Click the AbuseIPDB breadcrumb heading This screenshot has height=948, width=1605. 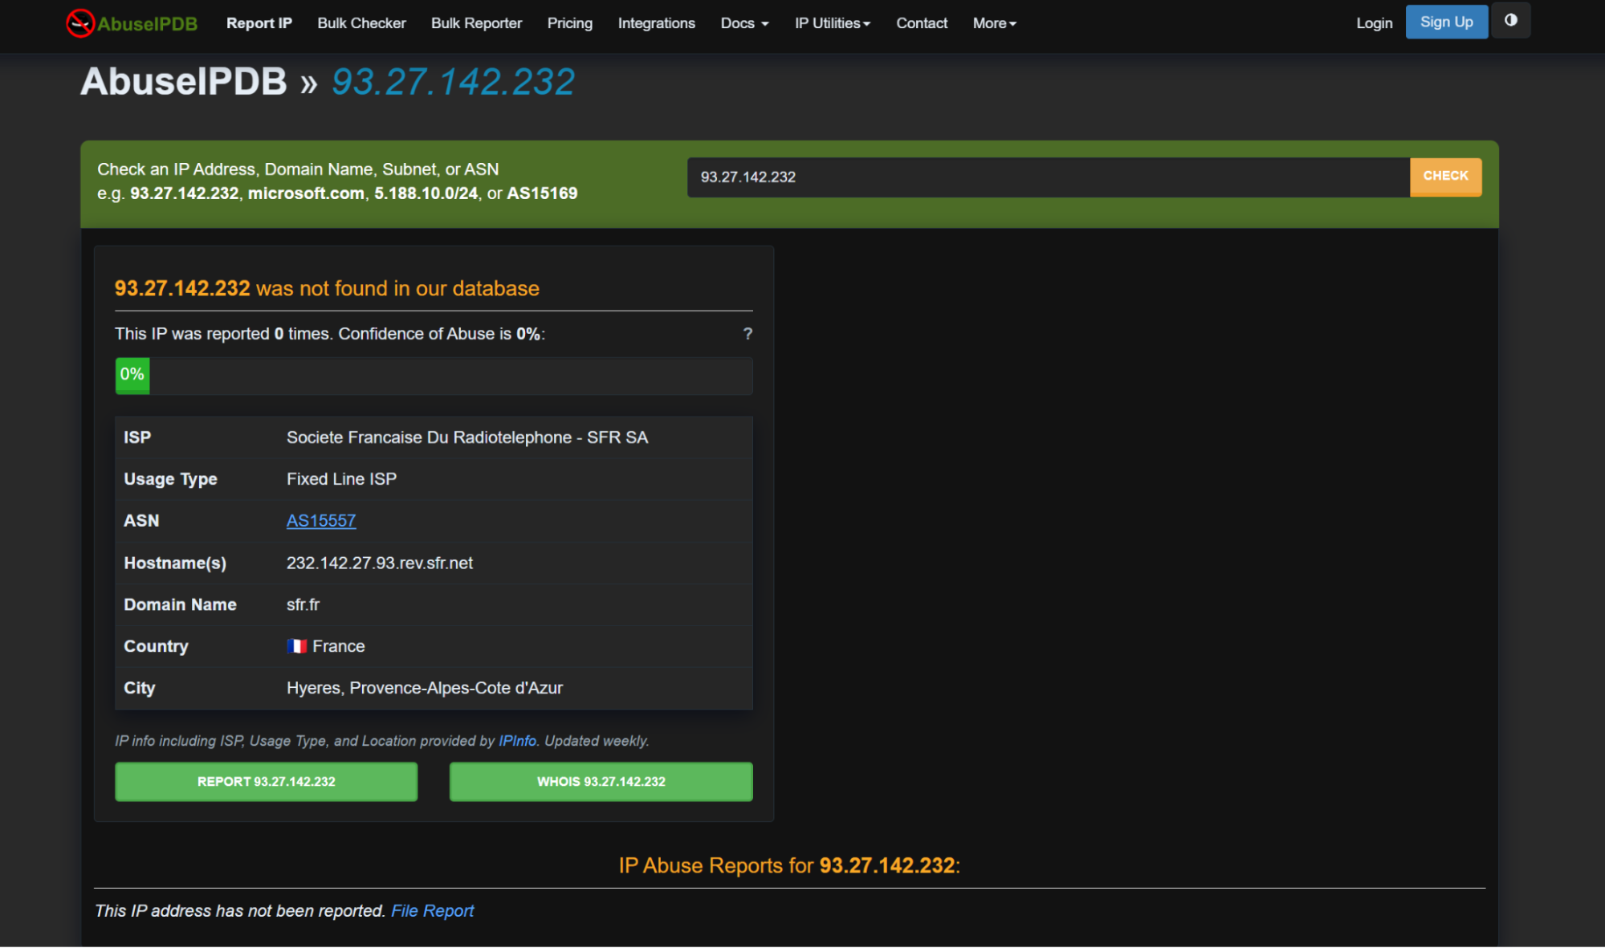point(183,82)
